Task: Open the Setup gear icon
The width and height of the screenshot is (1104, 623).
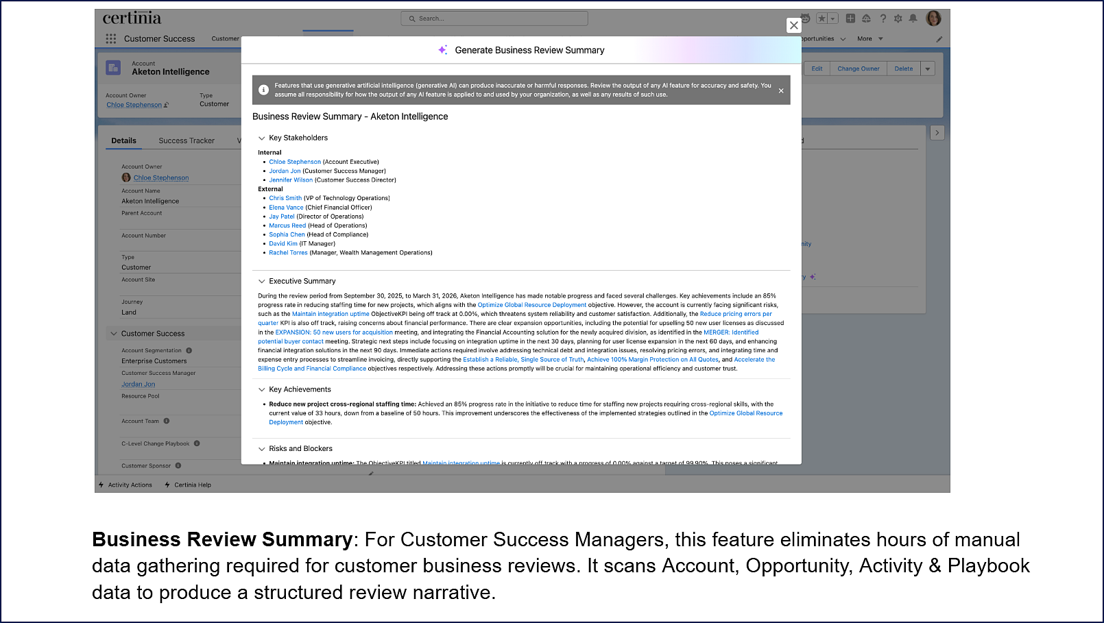Action: pyautogui.click(x=898, y=19)
